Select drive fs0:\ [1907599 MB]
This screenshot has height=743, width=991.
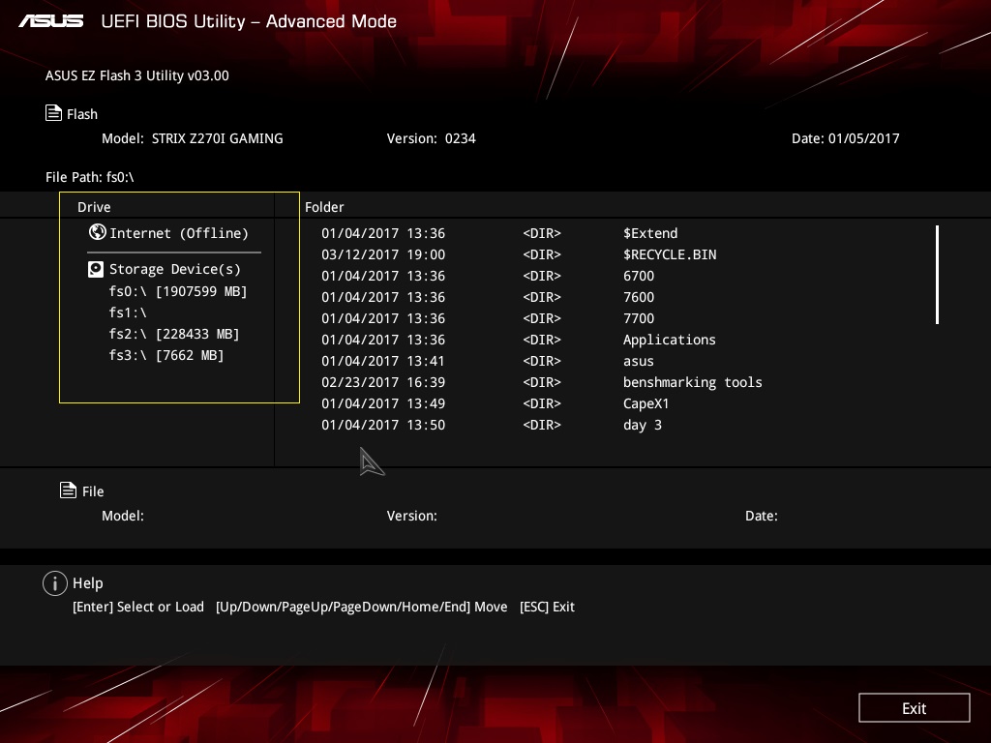[178, 291]
